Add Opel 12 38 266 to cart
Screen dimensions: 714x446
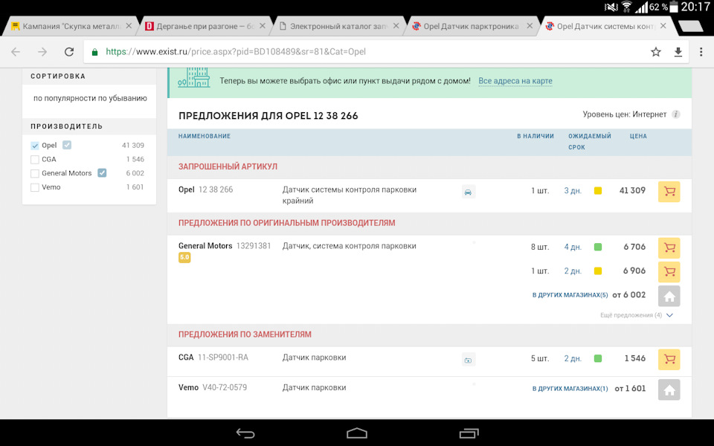pyautogui.click(x=669, y=192)
